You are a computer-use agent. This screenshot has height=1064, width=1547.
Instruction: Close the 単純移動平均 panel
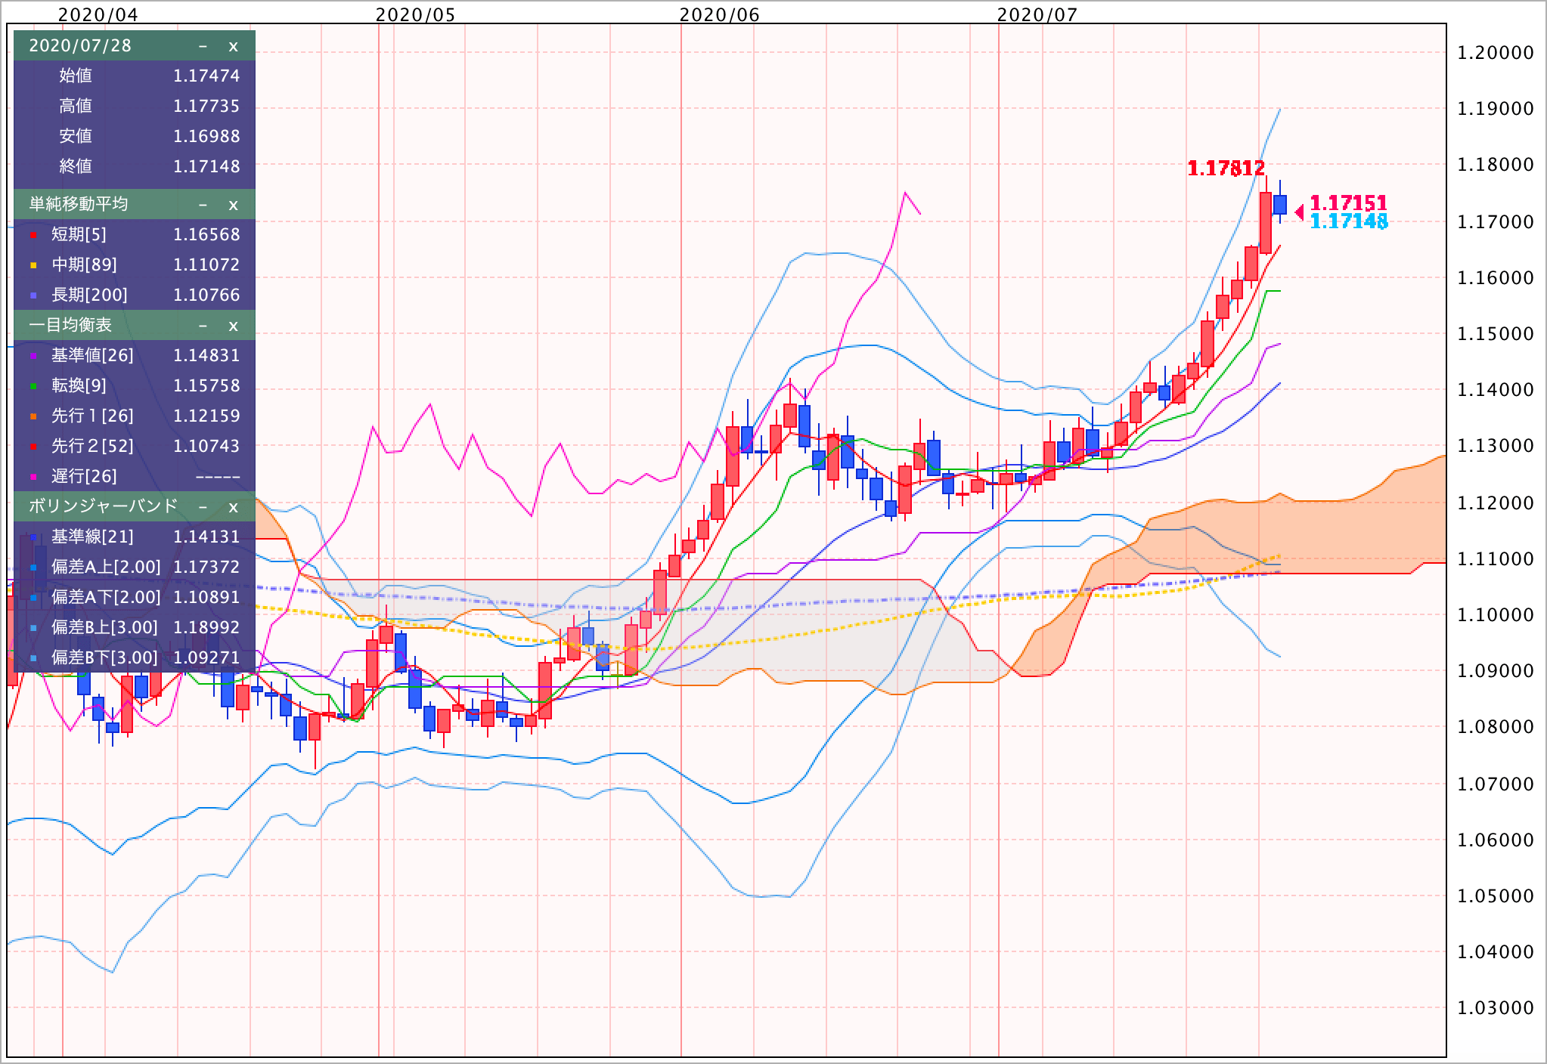(233, 205)
